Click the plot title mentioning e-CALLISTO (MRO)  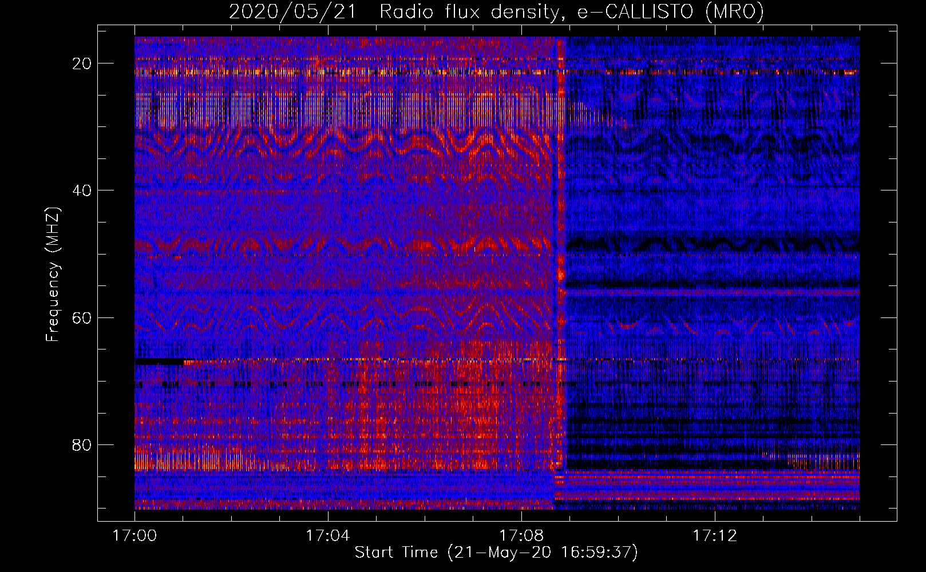pyautogui.click(x=496, y=11)
